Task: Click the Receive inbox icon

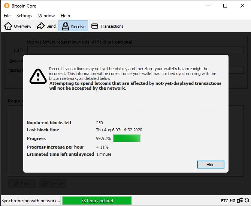Action: pyautogui.click(x=66, y=26)
